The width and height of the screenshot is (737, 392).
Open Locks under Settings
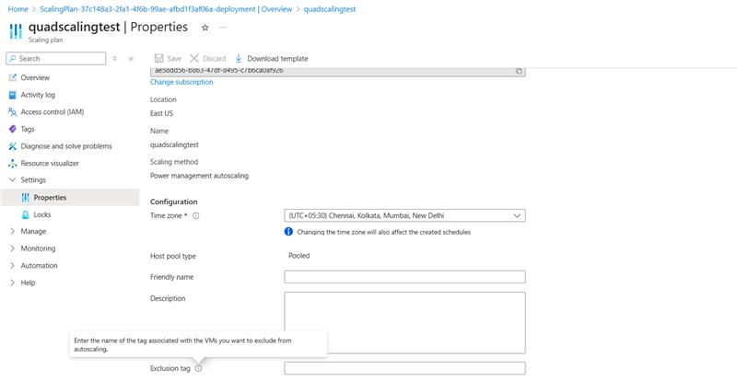click(x=41, y=214)
